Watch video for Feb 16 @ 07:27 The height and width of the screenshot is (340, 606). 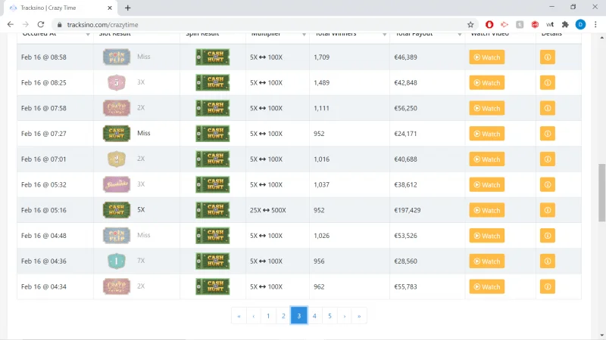[486, 134]
